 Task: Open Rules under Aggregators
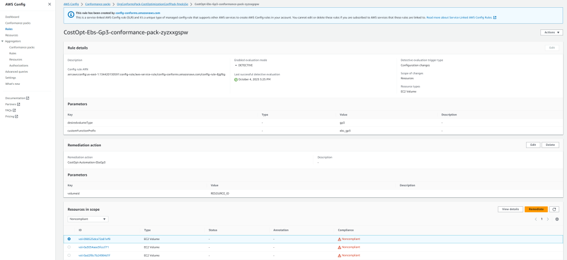[13, 53]
